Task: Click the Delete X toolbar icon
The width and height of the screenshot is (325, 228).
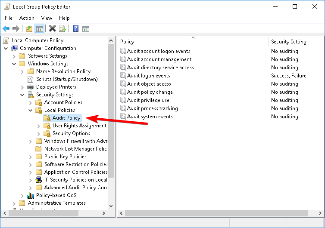Action: [x=52, y=29]
